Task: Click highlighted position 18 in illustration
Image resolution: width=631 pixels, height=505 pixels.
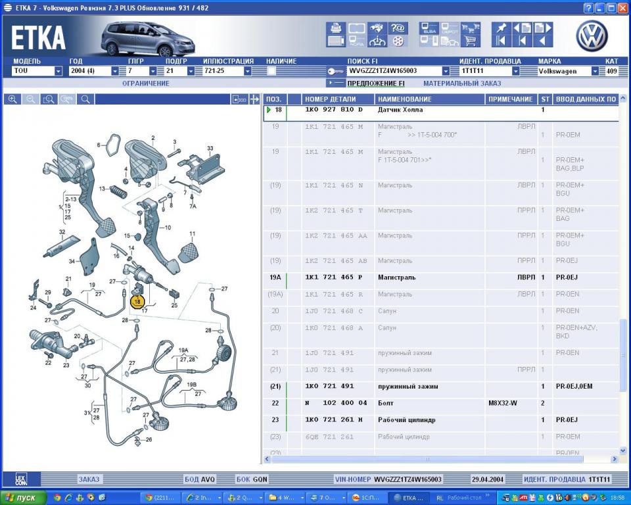Action: coord(137,301)
